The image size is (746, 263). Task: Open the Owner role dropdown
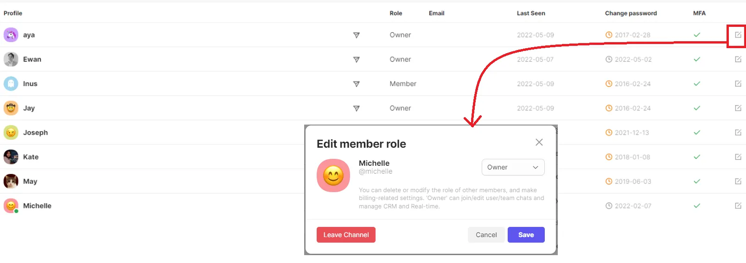(513, 167)
